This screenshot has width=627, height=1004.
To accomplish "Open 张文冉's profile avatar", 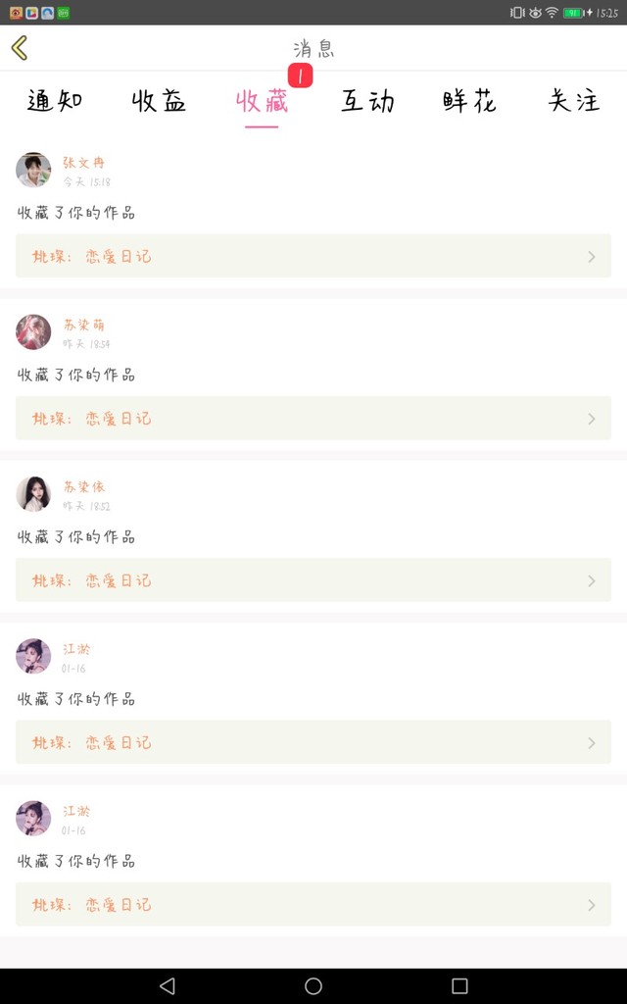I will tap(33, 170).
